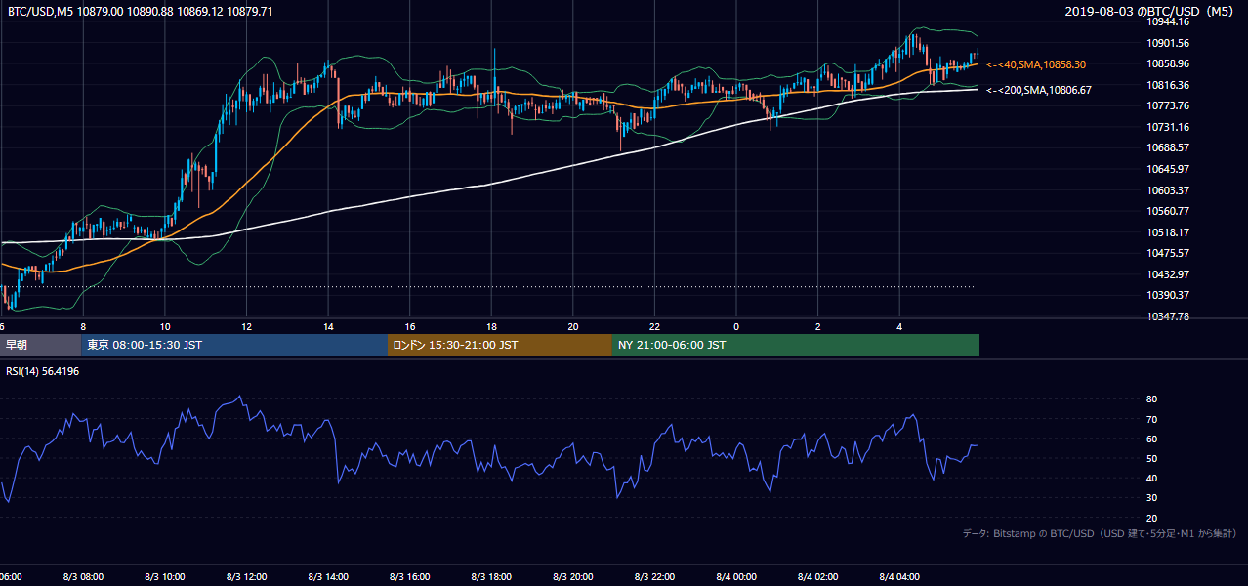
Task: Click price axis value 10688.57
Action: click(x=1168, y=147)
